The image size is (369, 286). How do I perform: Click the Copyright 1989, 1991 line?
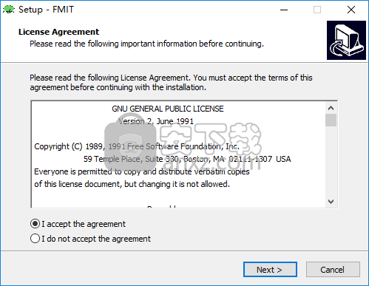pos(137,146)
